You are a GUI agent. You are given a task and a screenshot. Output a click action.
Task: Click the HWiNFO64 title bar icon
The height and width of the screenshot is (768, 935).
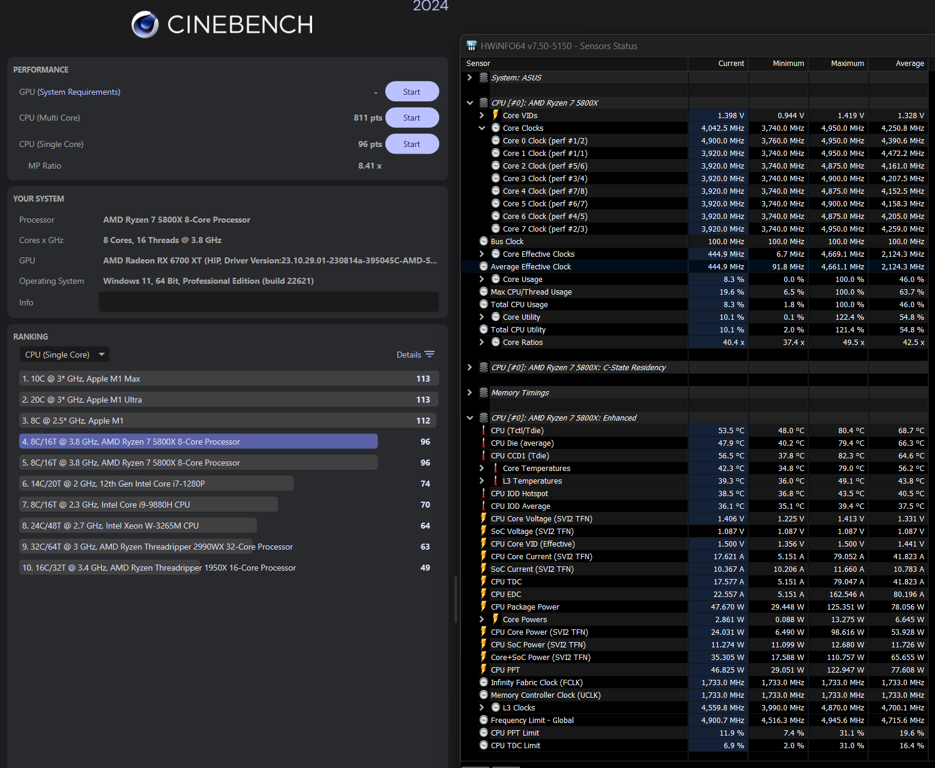click(x=472, y=46)
